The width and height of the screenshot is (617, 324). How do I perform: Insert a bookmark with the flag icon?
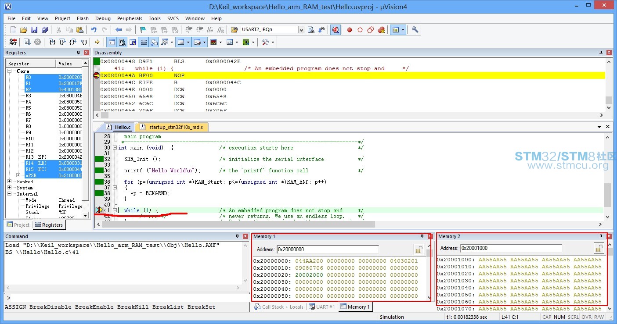point(142,30)
